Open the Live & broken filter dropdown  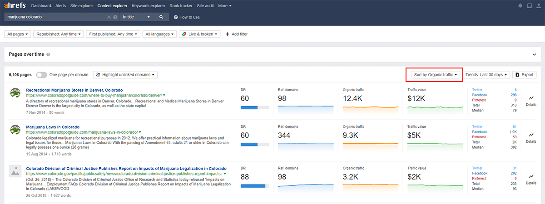[200, 34]
